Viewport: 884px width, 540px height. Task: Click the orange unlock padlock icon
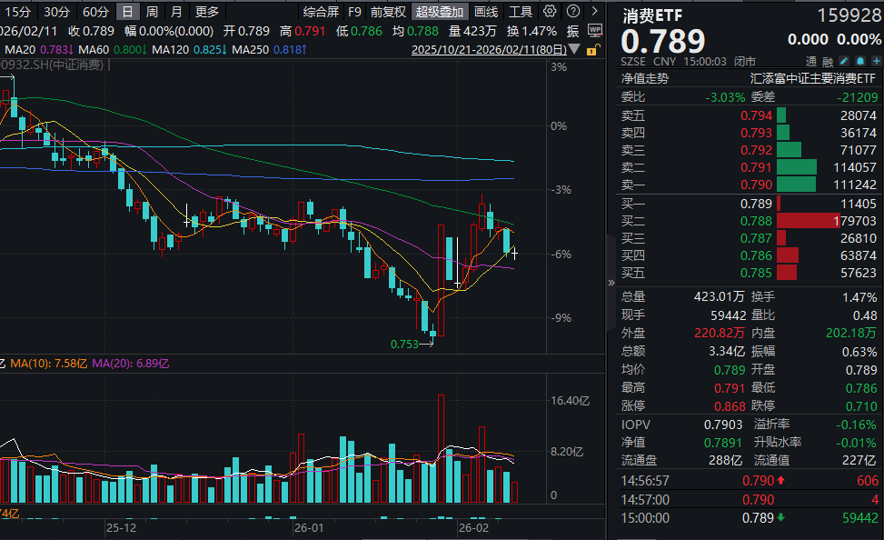(594, 50)
